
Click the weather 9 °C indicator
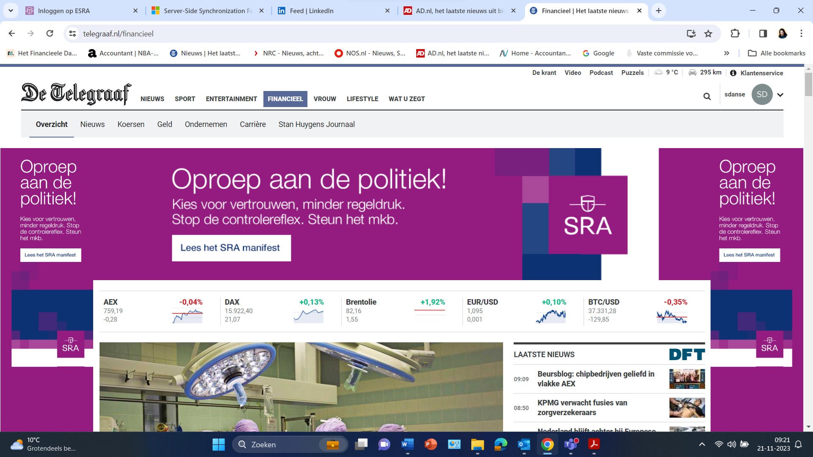(666, 72)
